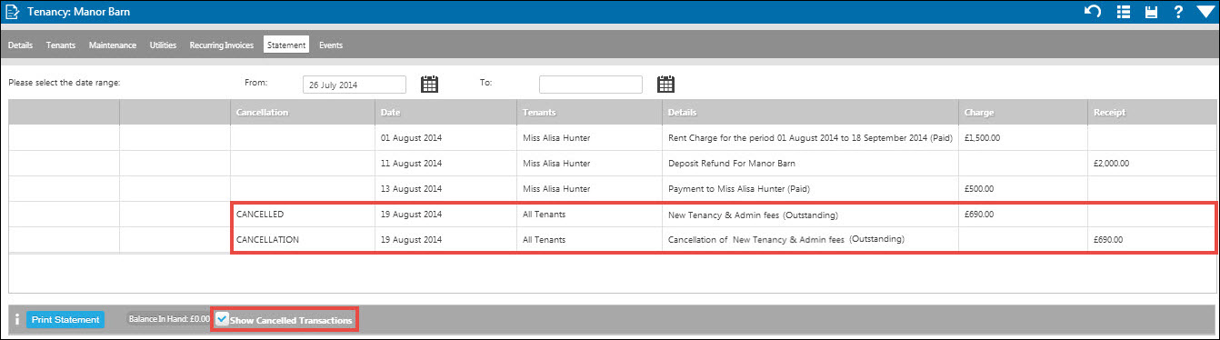This screenshot has width=1220, height=340.
Task: Click the undo arrow icon in title bar
Action: pyautogui.click(x=1094, y=12)
